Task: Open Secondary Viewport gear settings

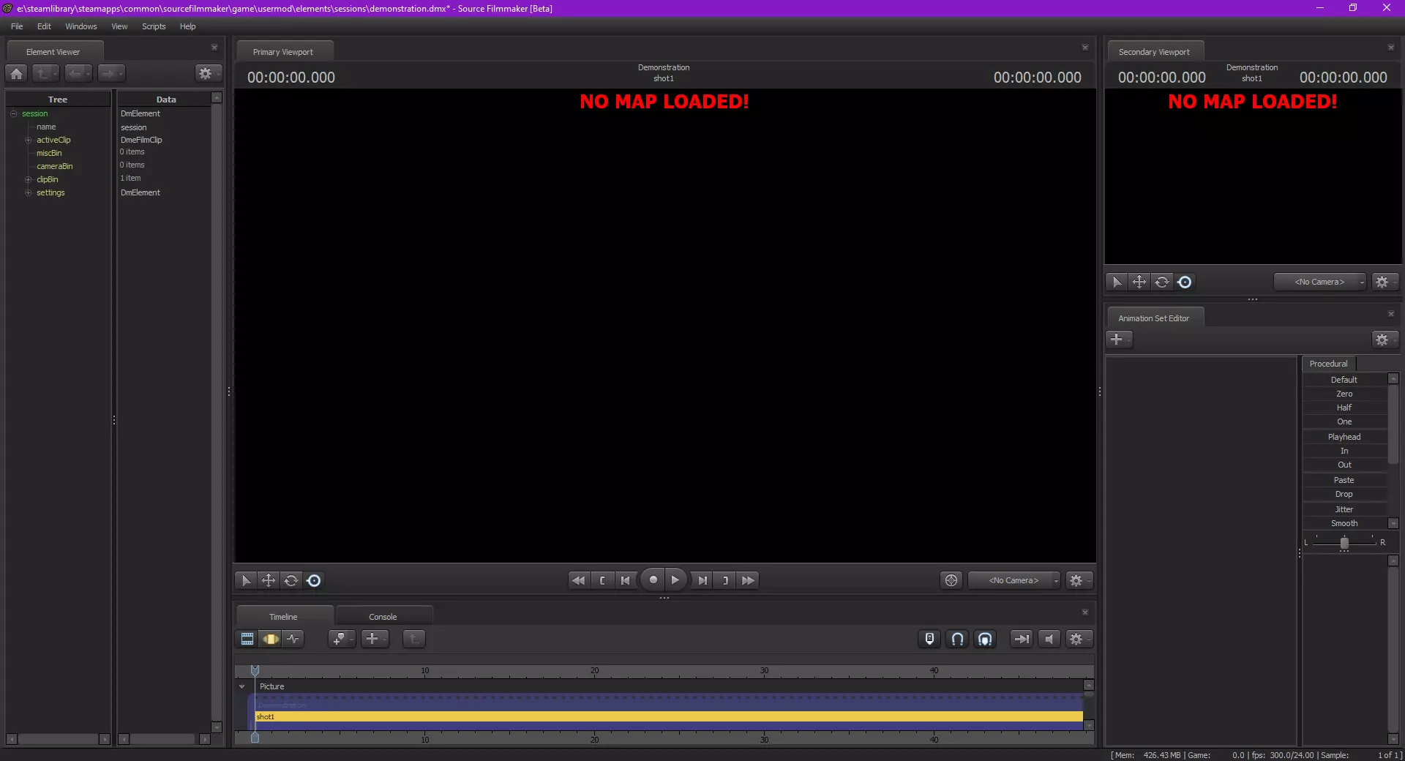Action: [1385, 282]
